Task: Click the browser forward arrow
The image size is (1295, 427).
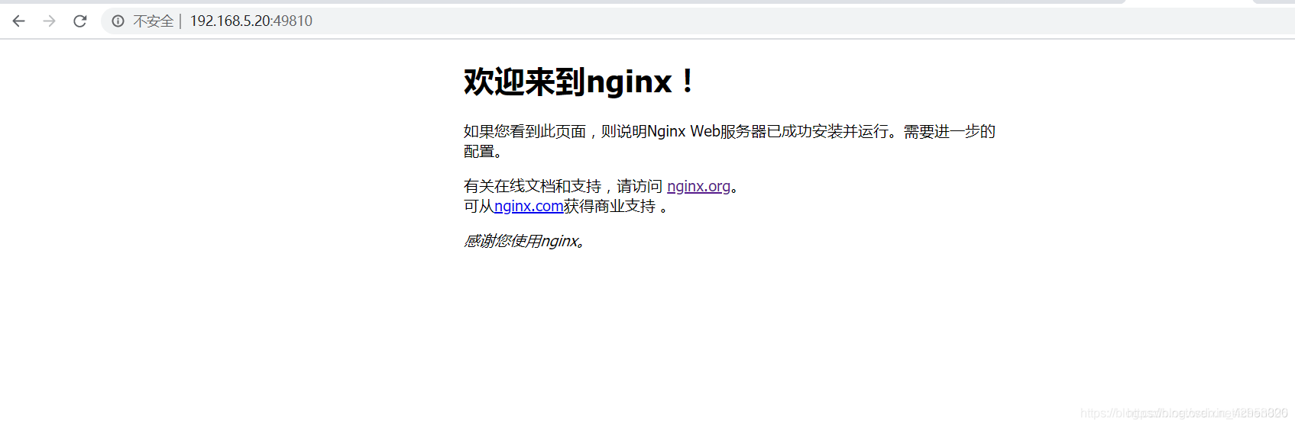Action: tap(50, 21)
